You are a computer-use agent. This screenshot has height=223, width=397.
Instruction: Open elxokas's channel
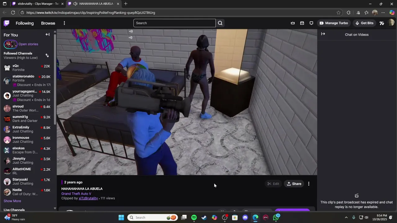[27, 150]
